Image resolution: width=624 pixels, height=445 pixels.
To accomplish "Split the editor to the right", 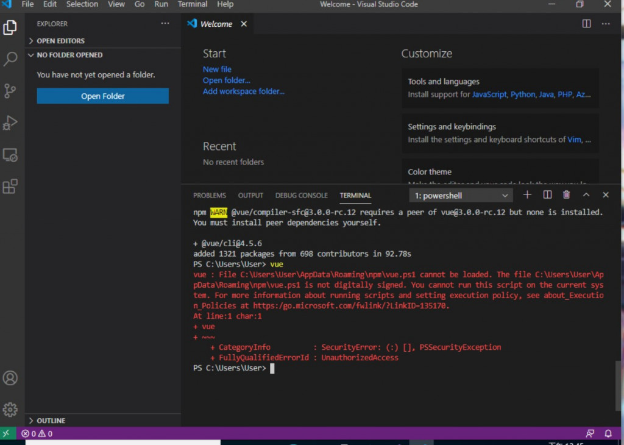I will (586, 24).
